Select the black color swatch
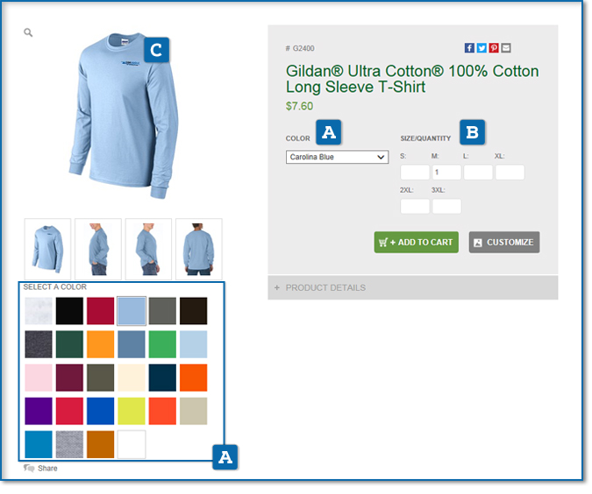592x494 pixels. [69, 311]
